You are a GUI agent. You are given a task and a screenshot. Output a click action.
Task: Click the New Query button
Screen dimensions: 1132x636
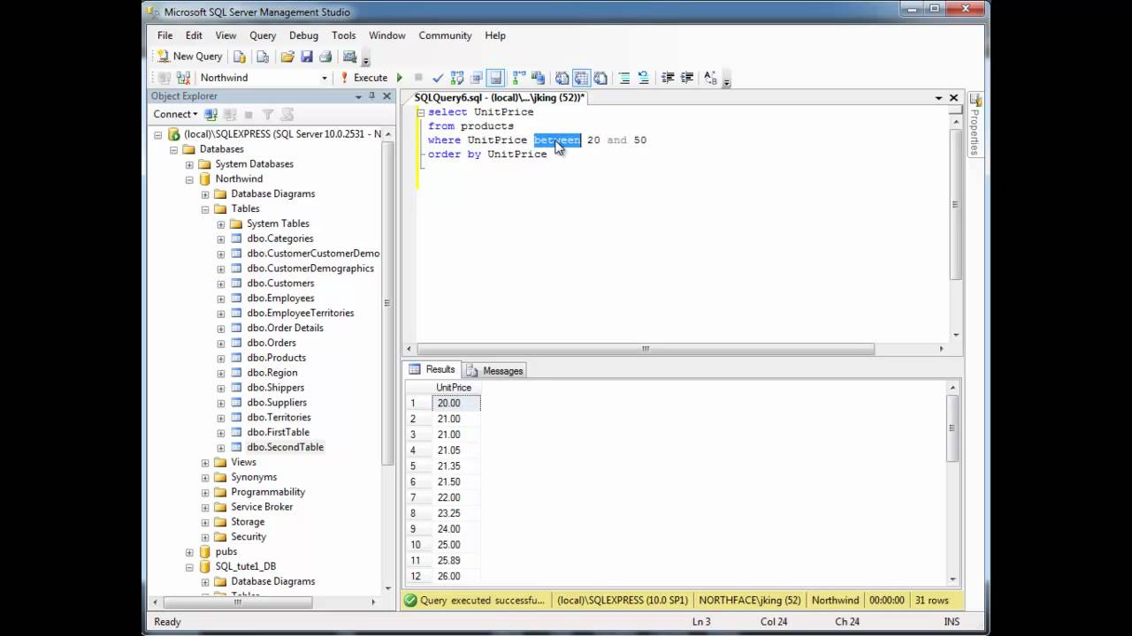(x=189, y=57)
